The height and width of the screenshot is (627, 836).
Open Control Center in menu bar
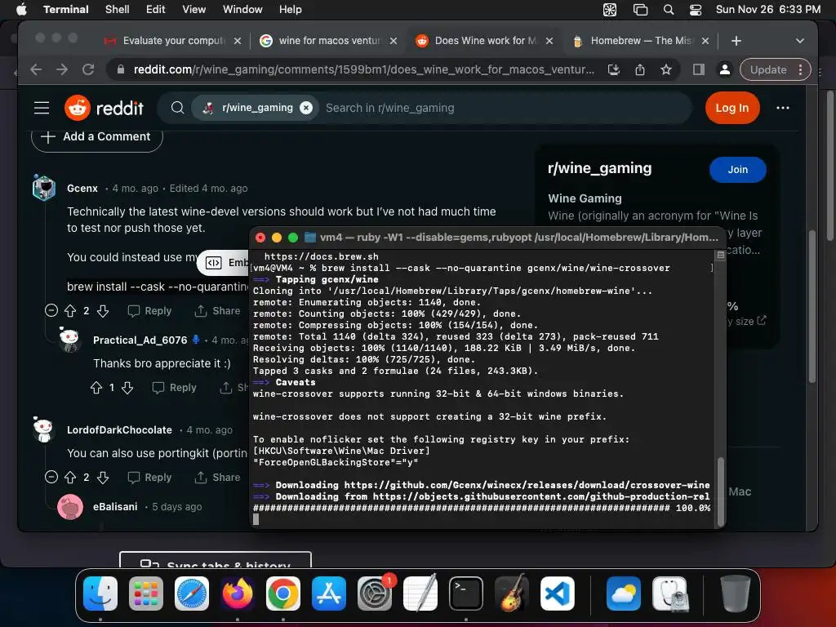(x=696, y=9)
